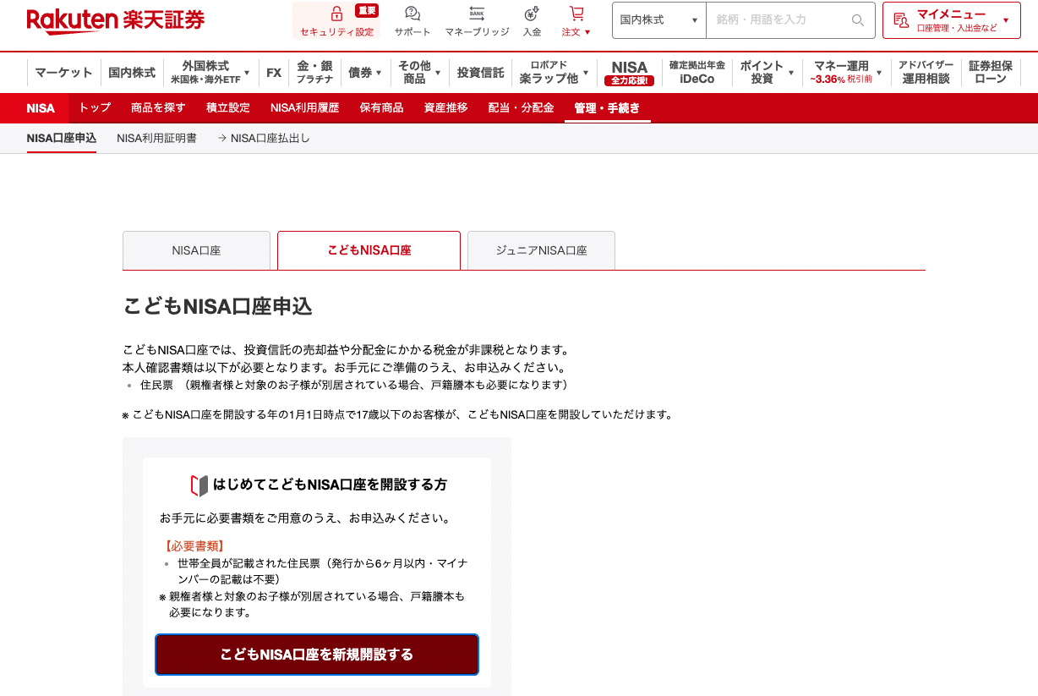Image resolution: width=1038 pixels, height=696 pixels.
Task: Expand the その他商品 dropdown menu
Action: (419, 73)
